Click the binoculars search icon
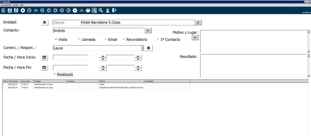 tap(36, 11)
